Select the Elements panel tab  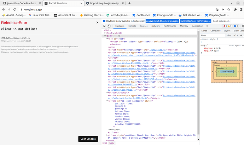120,26
